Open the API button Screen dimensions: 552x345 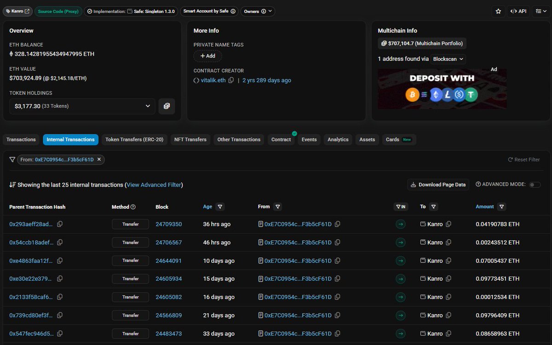[518, 11]
